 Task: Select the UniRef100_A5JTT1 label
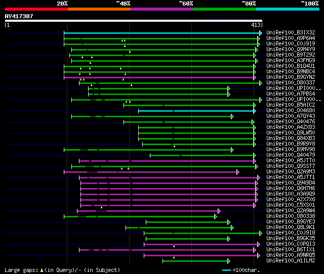[291, 177]
